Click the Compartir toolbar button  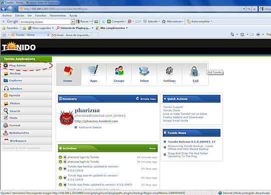coord(116,22)
